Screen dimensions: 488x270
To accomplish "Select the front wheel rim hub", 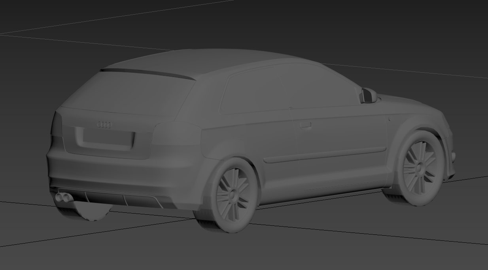I will pos(420,169).
